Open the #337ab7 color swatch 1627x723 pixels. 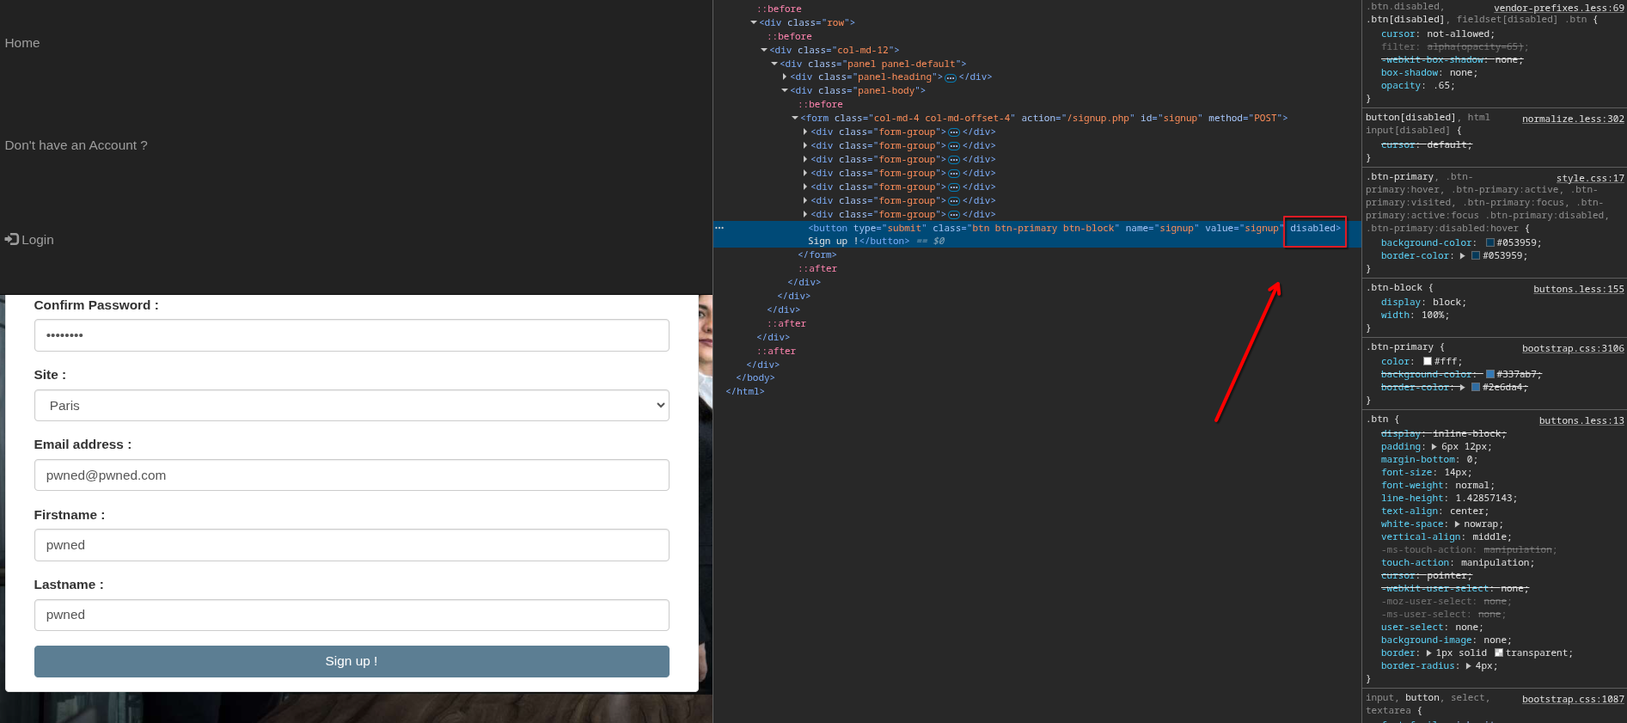pyautogui.click(x=1490, y=374)
